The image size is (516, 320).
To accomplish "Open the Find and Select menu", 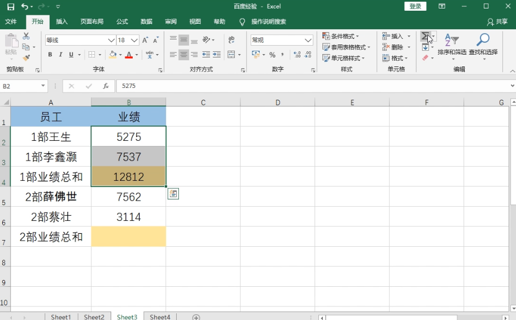I will click(x=483, y=46).
